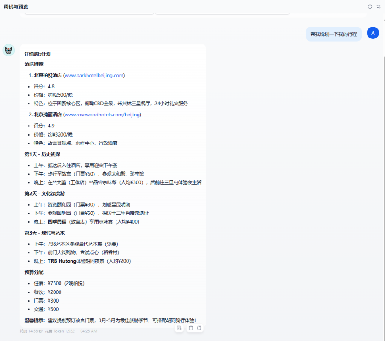385x341 pixels.
Task: Click the restart conversation icon in header
Action: point(370,6)
